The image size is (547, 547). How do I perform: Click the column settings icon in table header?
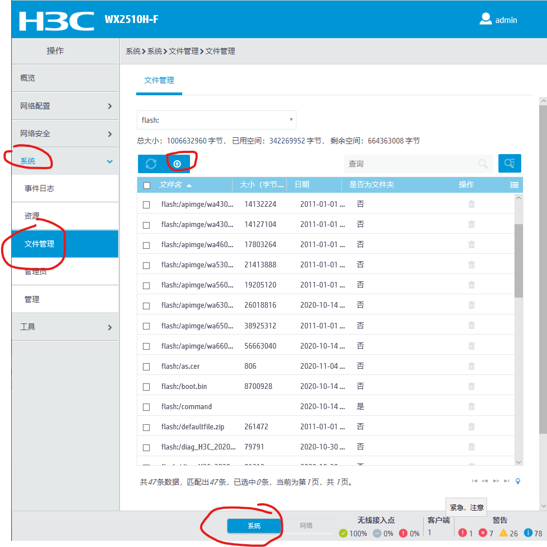click(x=514, y=184)
